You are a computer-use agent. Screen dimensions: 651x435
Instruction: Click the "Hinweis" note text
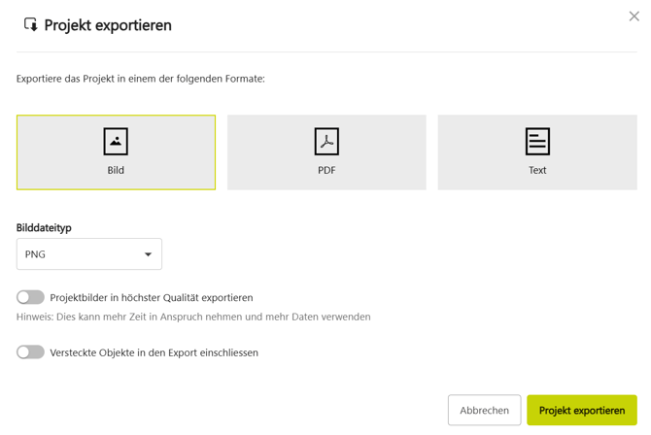pyautogui.click(x=193, y=317)
